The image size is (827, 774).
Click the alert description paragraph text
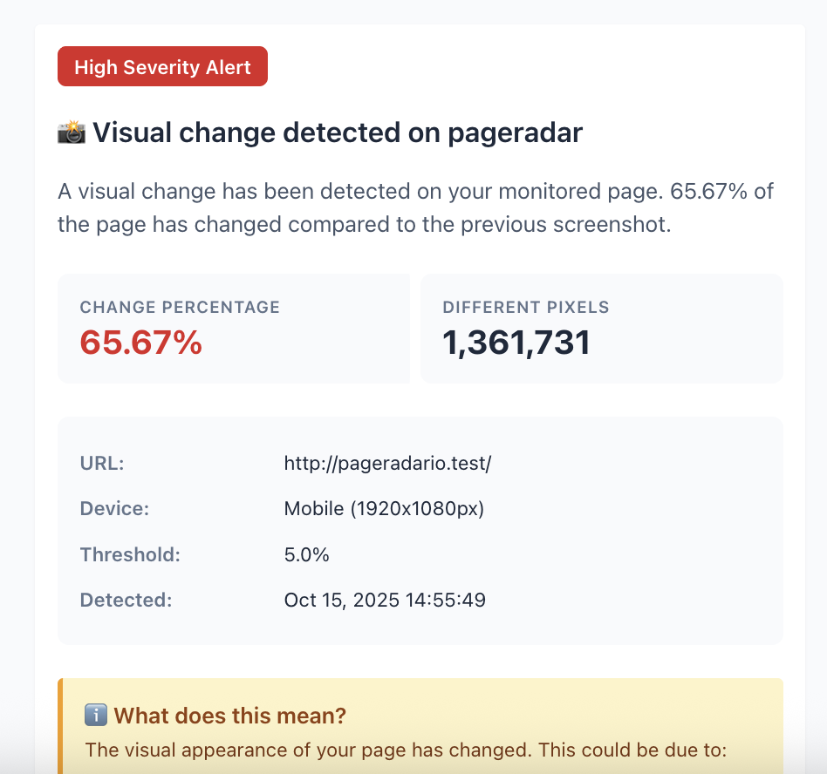point(415,207)
